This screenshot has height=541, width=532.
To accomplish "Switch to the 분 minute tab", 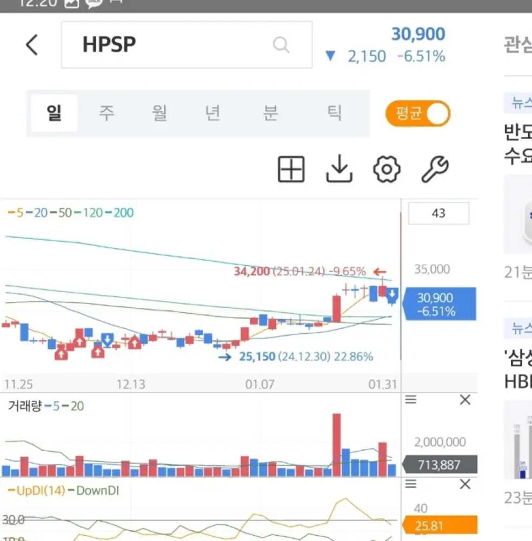I will click(271, 113).
